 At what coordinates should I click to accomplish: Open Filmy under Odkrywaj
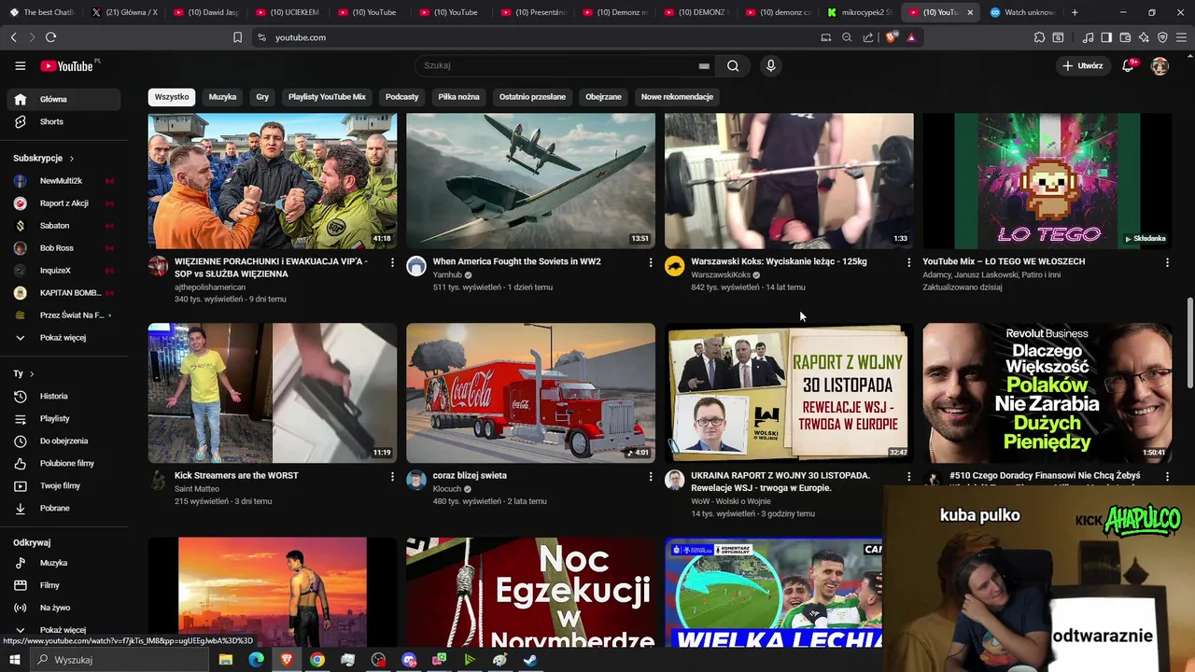[x=62, y=586]
